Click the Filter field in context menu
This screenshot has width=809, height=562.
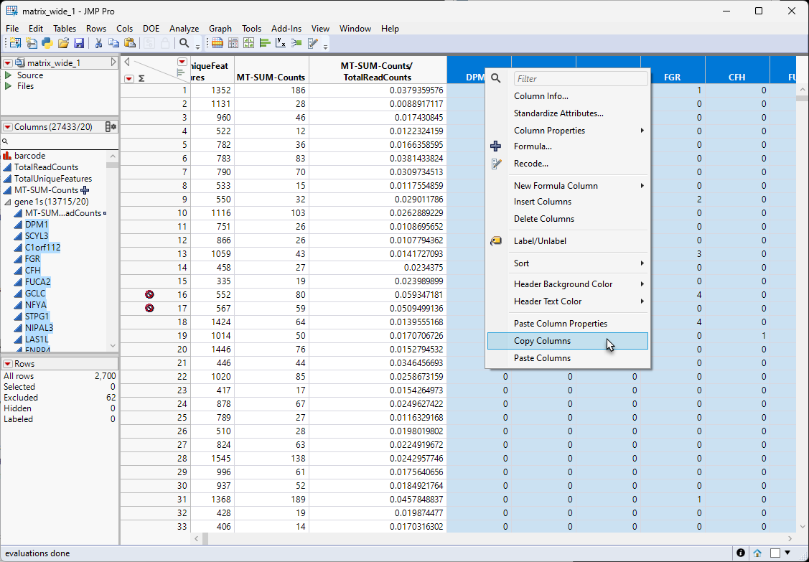(580, 78)
